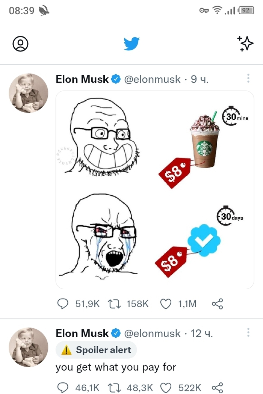The width and height of the screenshot is (263, 394).
Task: Share the 'you get what you pay for' tweet
Action: click(218, 388)
